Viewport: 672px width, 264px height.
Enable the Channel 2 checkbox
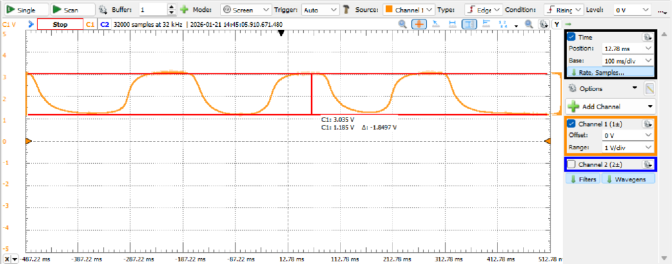tap(572, 164)
